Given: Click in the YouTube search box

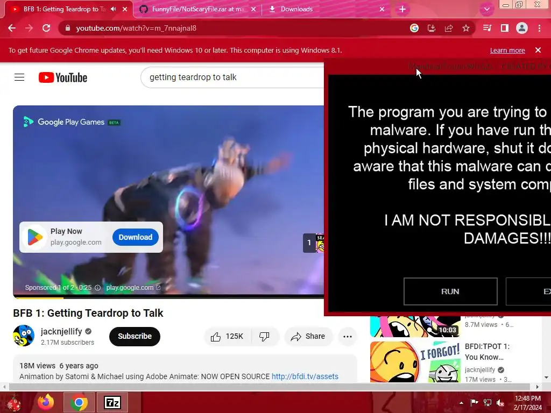Looking at the screenshot, I should [232, 77].
